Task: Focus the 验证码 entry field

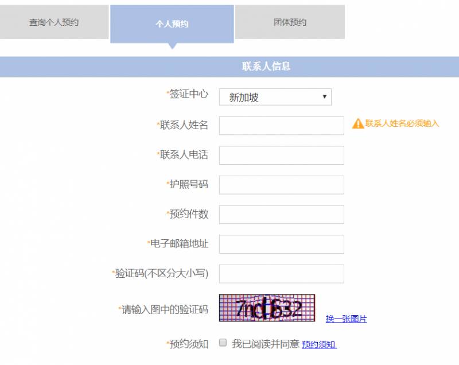Action: 281,274
